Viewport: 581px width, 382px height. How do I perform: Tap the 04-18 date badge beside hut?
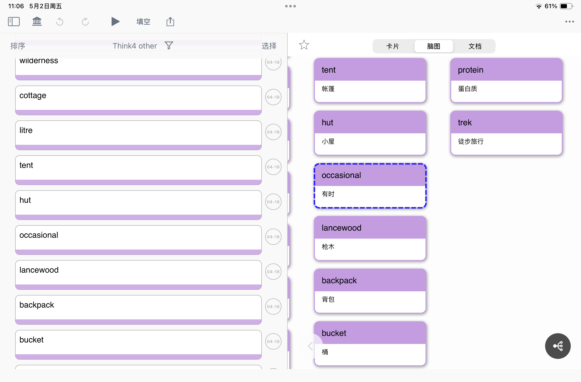(x=273, y=202)
